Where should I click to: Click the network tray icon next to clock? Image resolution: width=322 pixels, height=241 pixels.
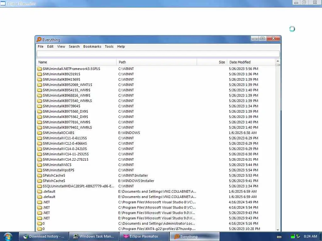(298, 236)
